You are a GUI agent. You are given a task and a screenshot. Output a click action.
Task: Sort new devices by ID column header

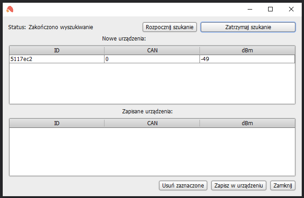tap(57, 51)
